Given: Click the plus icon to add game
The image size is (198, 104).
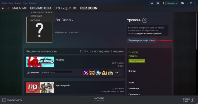Looking at the screenshot, I should (x=4, y=100).
